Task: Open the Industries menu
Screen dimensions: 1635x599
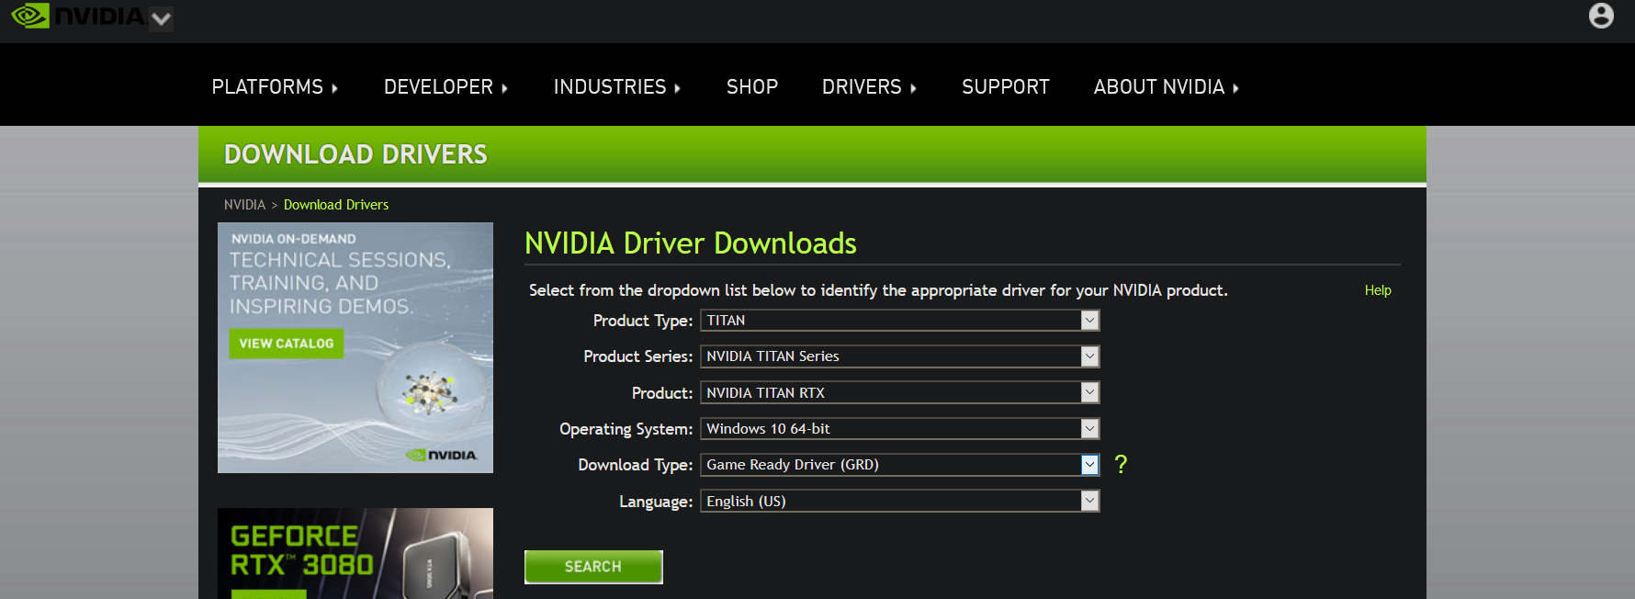Action: pyautogui.click(x=616, y=86)
